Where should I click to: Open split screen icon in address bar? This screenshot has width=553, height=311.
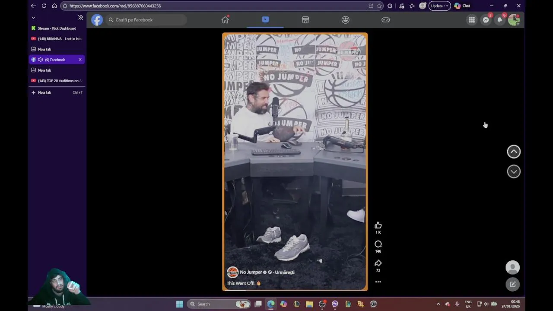point(371,6)
